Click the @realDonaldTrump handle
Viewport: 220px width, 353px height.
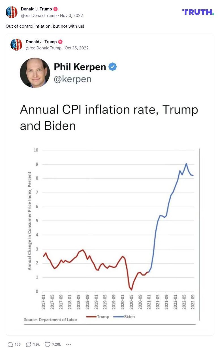39,16
